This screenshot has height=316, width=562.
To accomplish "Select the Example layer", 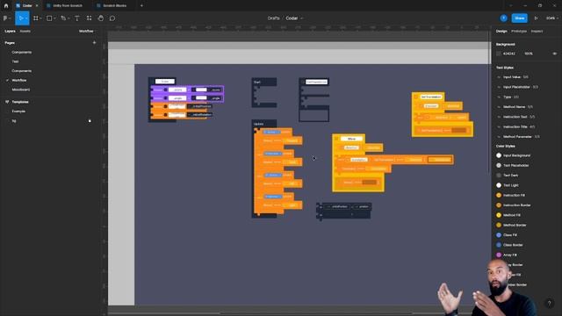I will pos(18,111).
